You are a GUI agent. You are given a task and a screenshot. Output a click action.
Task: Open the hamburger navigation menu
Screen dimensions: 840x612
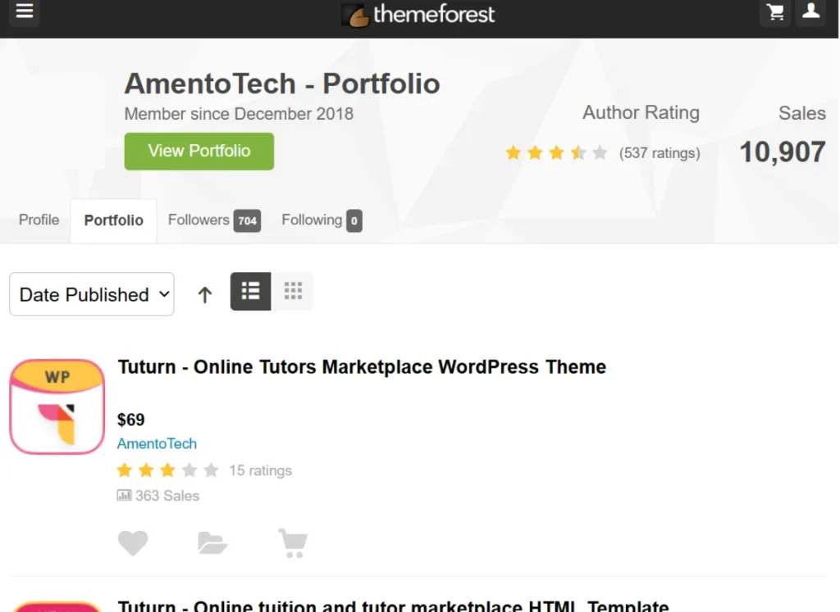click(24, 12)
